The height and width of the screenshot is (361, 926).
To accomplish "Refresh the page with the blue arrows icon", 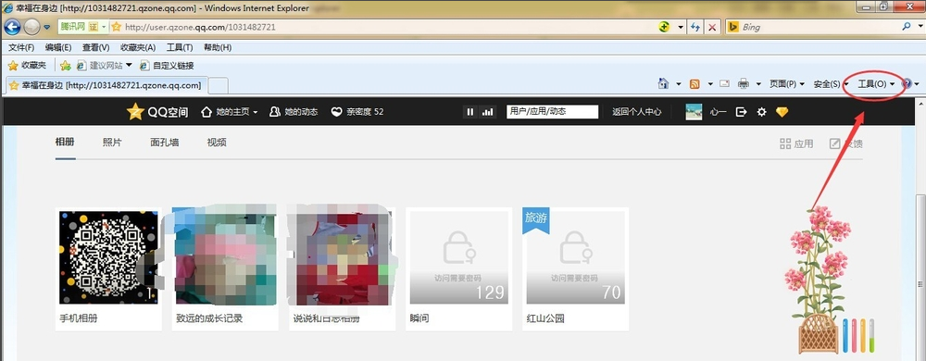I will pyautogui.click(x=695, y=27).
